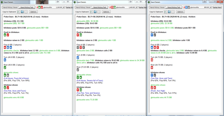Screen dimensions: 224x116
Task: Click PokerStars spade icon in the 895.00 hand selector
Action: click(184, 7)
